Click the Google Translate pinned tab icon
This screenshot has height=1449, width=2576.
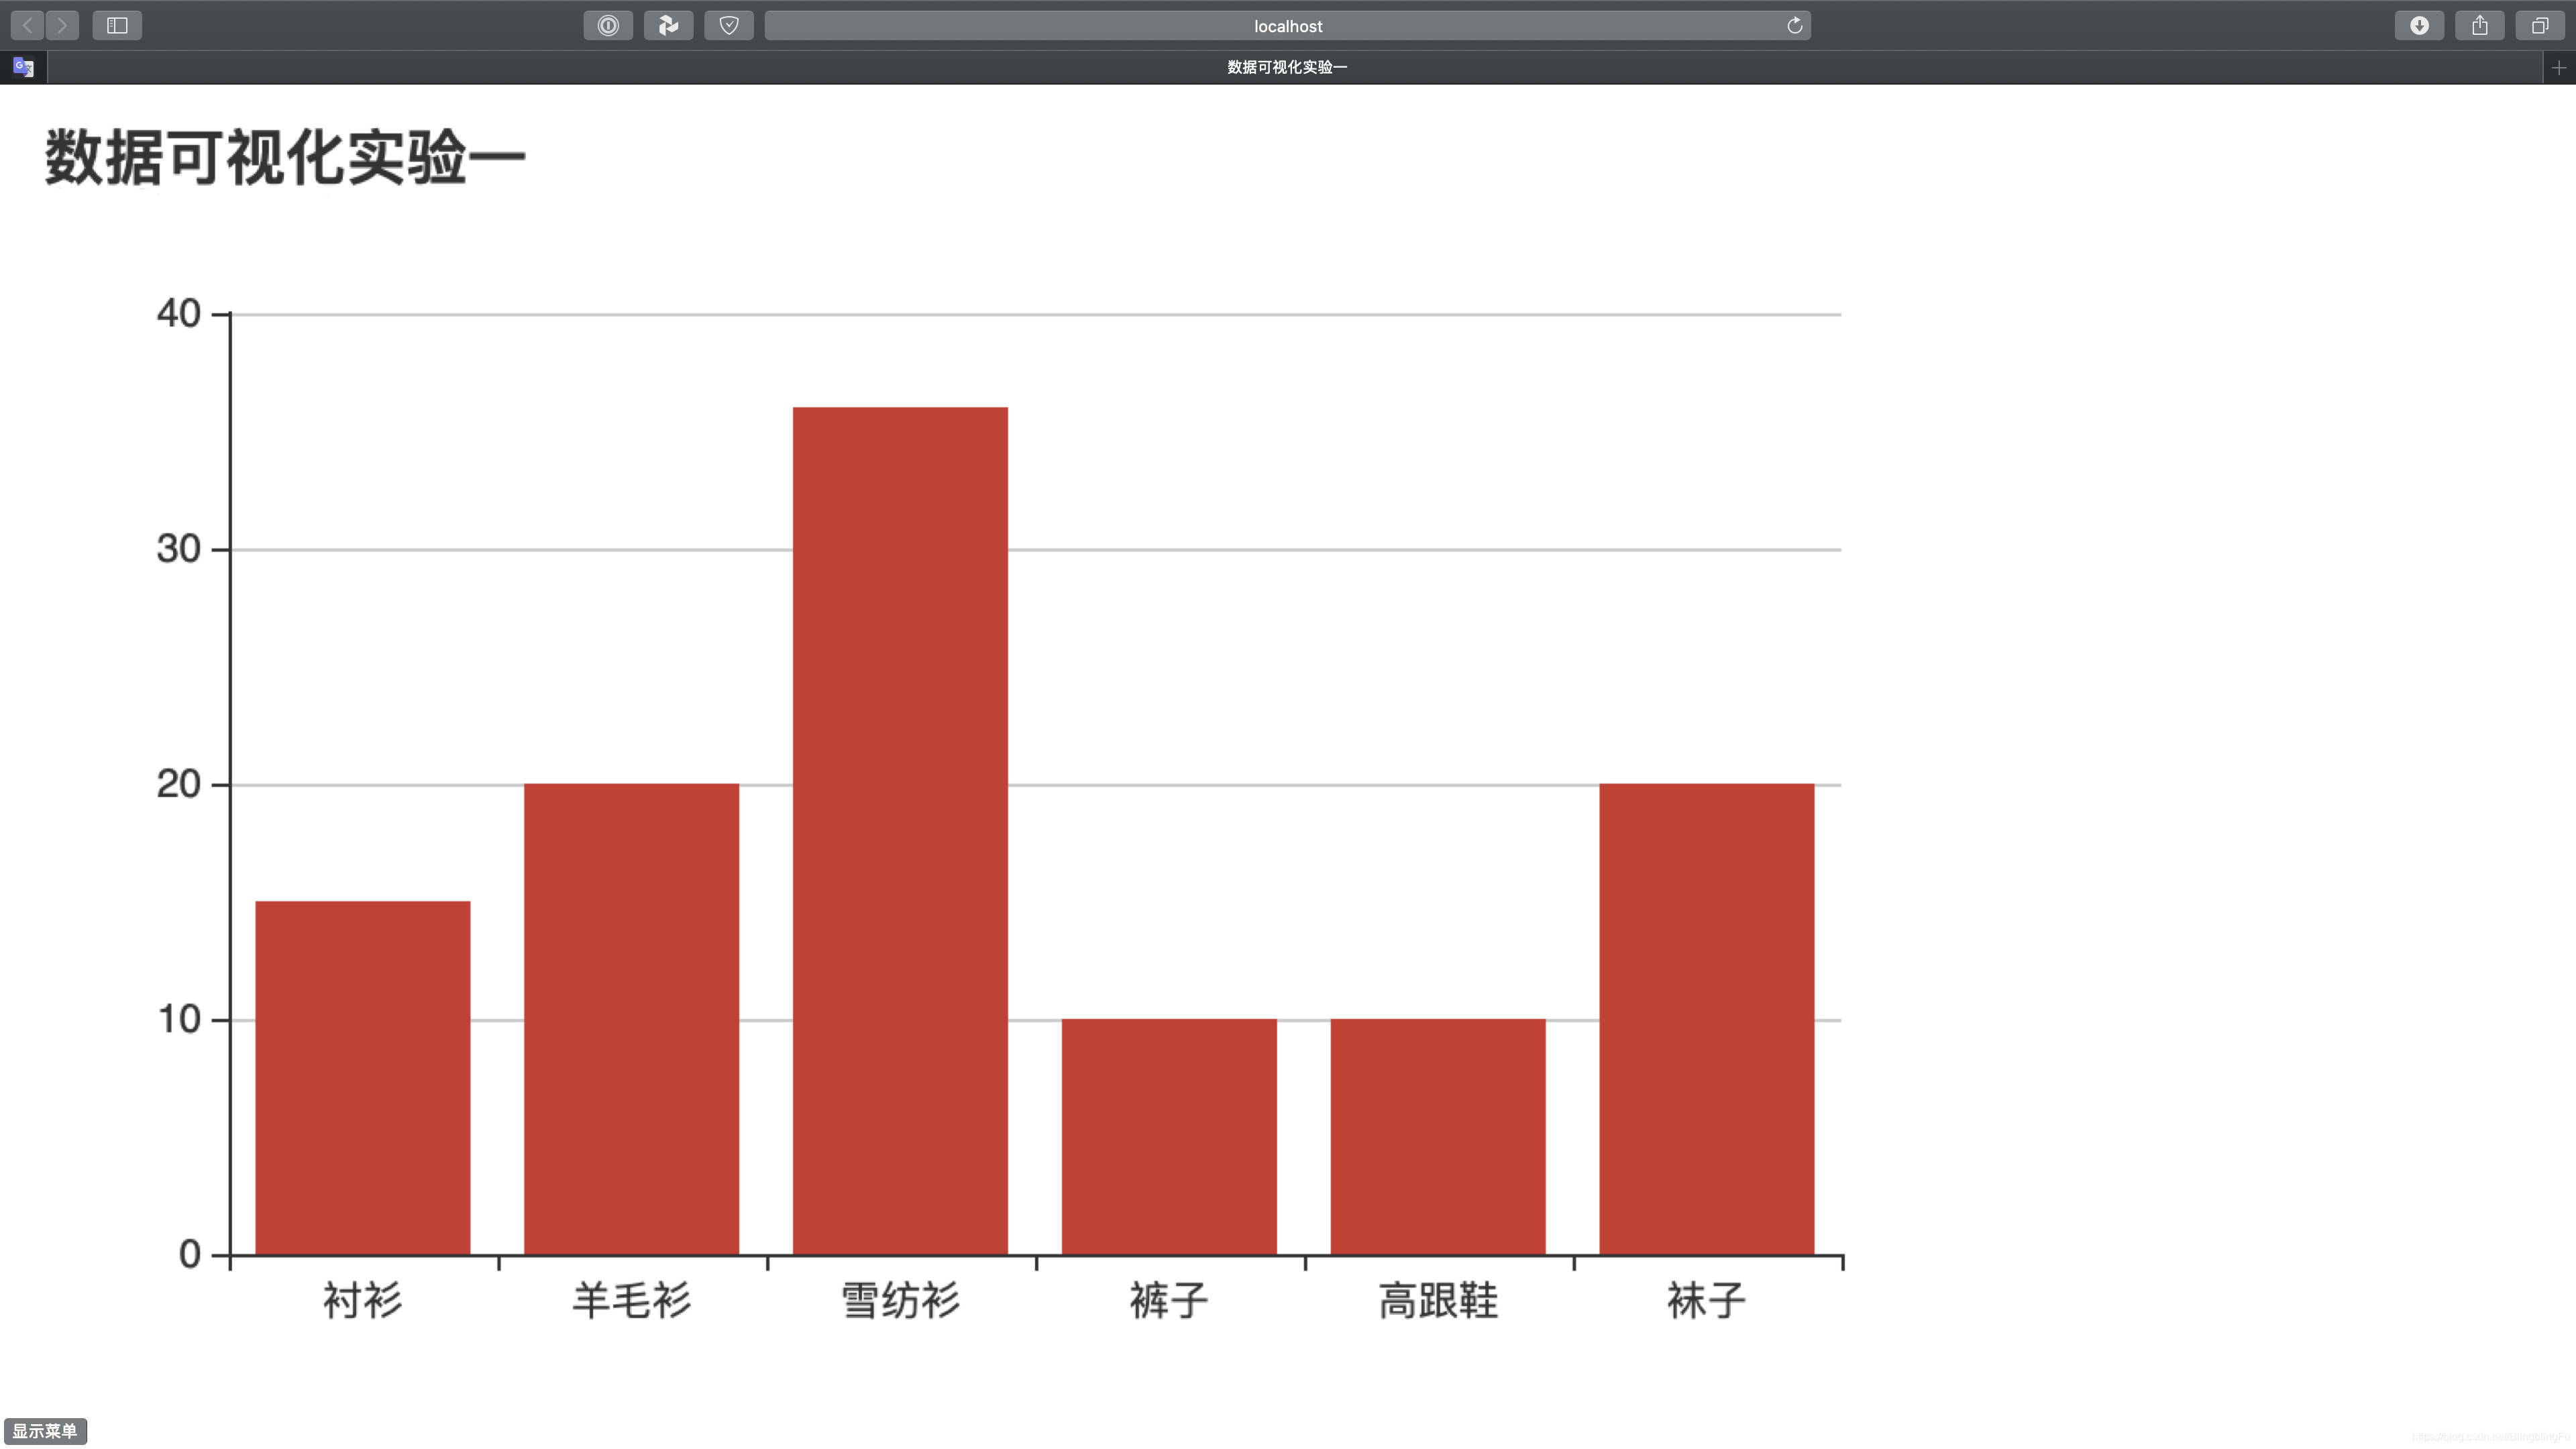pos(24,67)
